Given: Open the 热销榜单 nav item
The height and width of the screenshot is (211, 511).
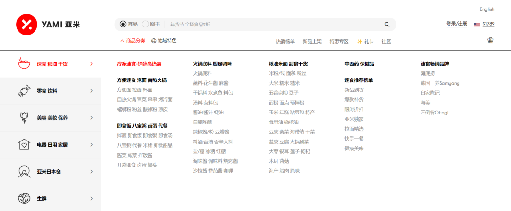Looking at the screenshot, I should [x=285, y=42].
